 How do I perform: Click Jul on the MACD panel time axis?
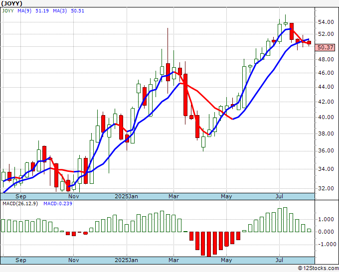click(x=279, y=260)
